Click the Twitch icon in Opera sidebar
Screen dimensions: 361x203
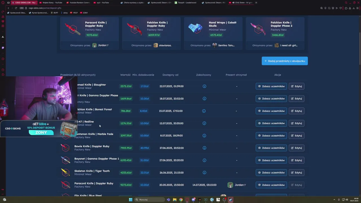(3, 48)
